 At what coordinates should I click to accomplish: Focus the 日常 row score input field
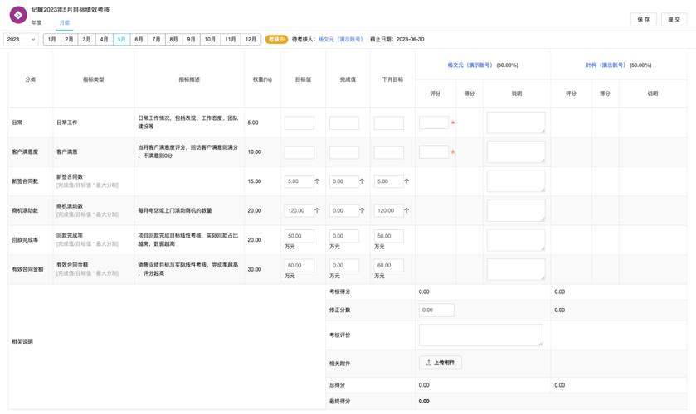coord(434,123)
